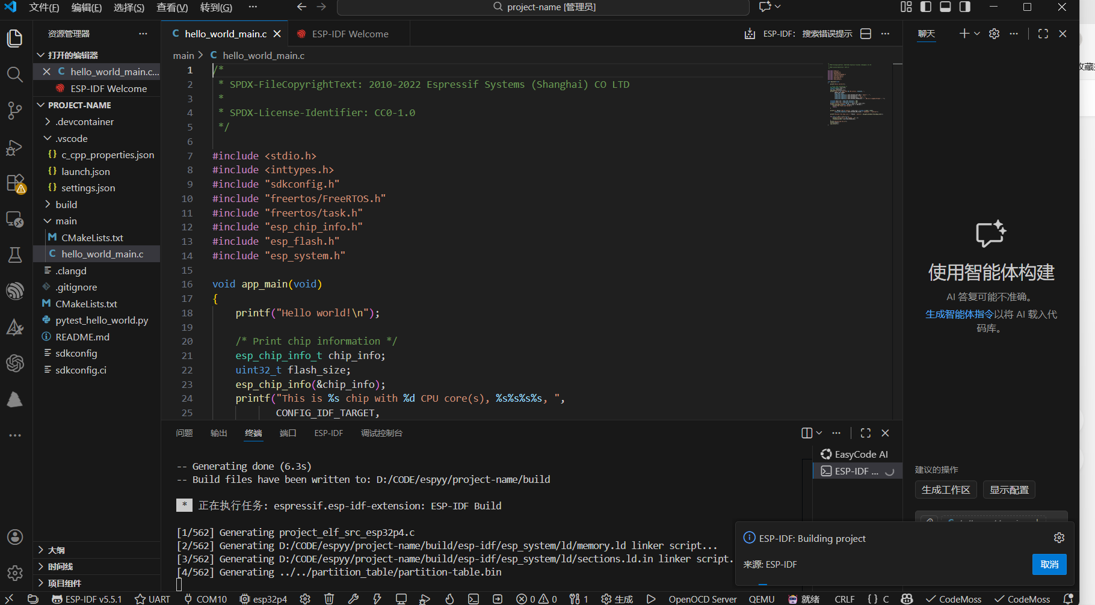Click the Full Clean trash icon in status bar
The height and width of the screenshot is (605, 1095).
point(329,599)
